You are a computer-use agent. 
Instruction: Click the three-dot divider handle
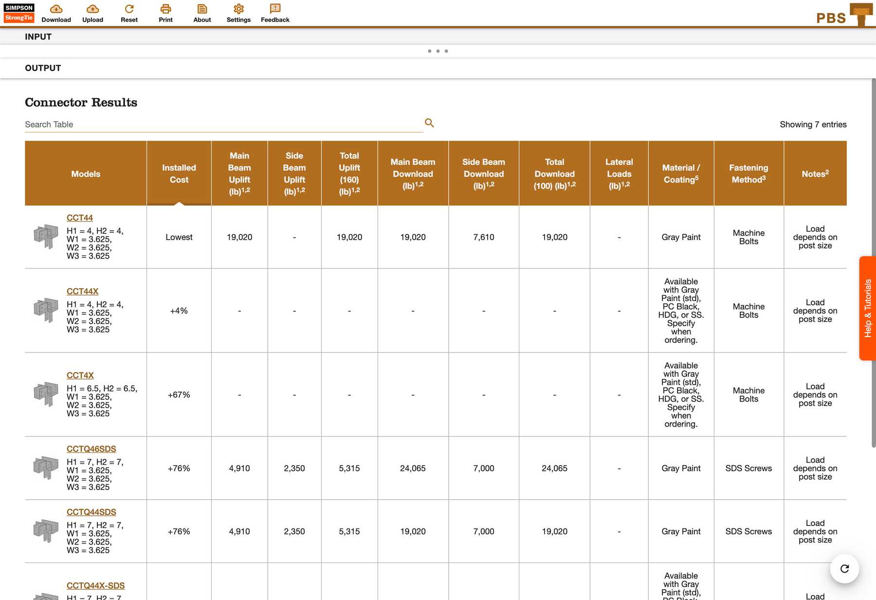[438, 51]
